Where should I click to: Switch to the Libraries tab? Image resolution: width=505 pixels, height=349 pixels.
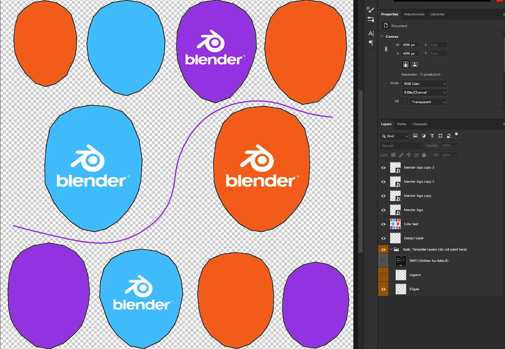437,14
